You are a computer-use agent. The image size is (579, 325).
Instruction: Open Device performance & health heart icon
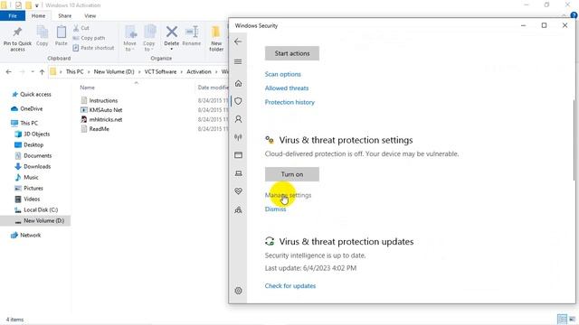click(238, 190)
